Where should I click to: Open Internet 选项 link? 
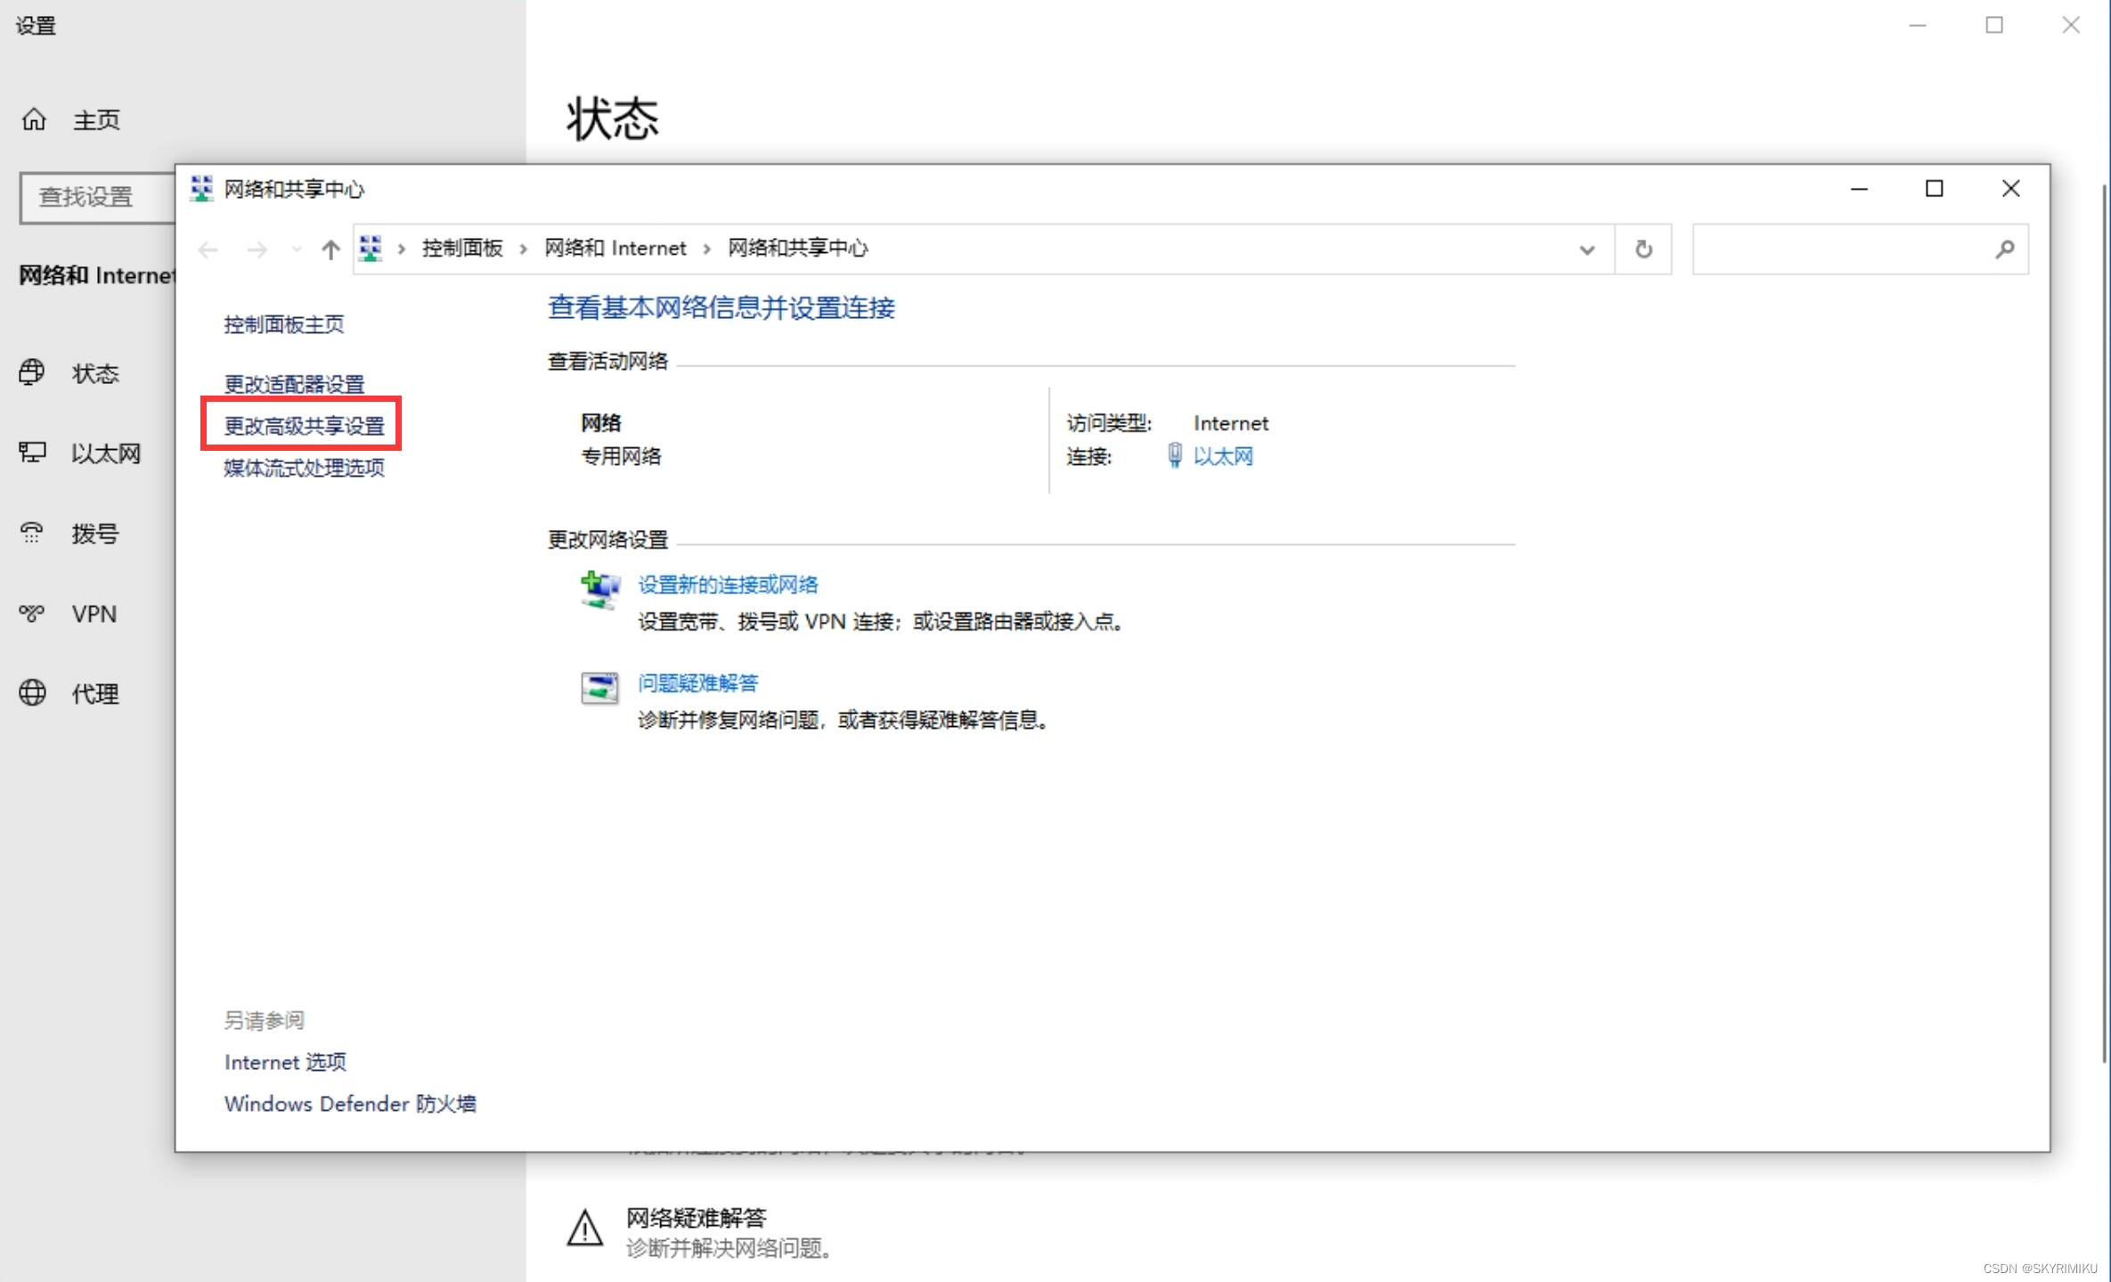coord(285,1062)
